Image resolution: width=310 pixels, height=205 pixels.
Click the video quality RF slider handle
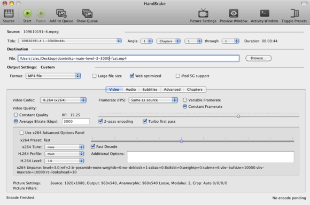click(x=238, y=116)
